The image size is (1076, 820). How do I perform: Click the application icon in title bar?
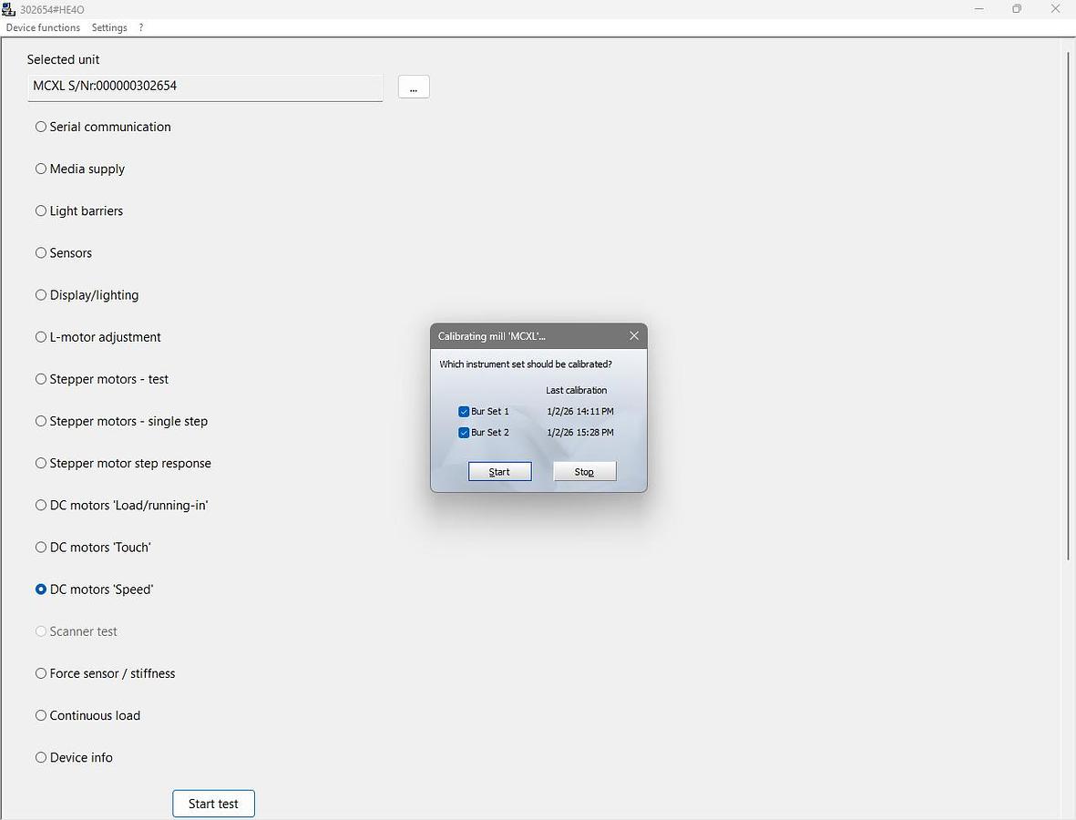click(x=9, y=9)
